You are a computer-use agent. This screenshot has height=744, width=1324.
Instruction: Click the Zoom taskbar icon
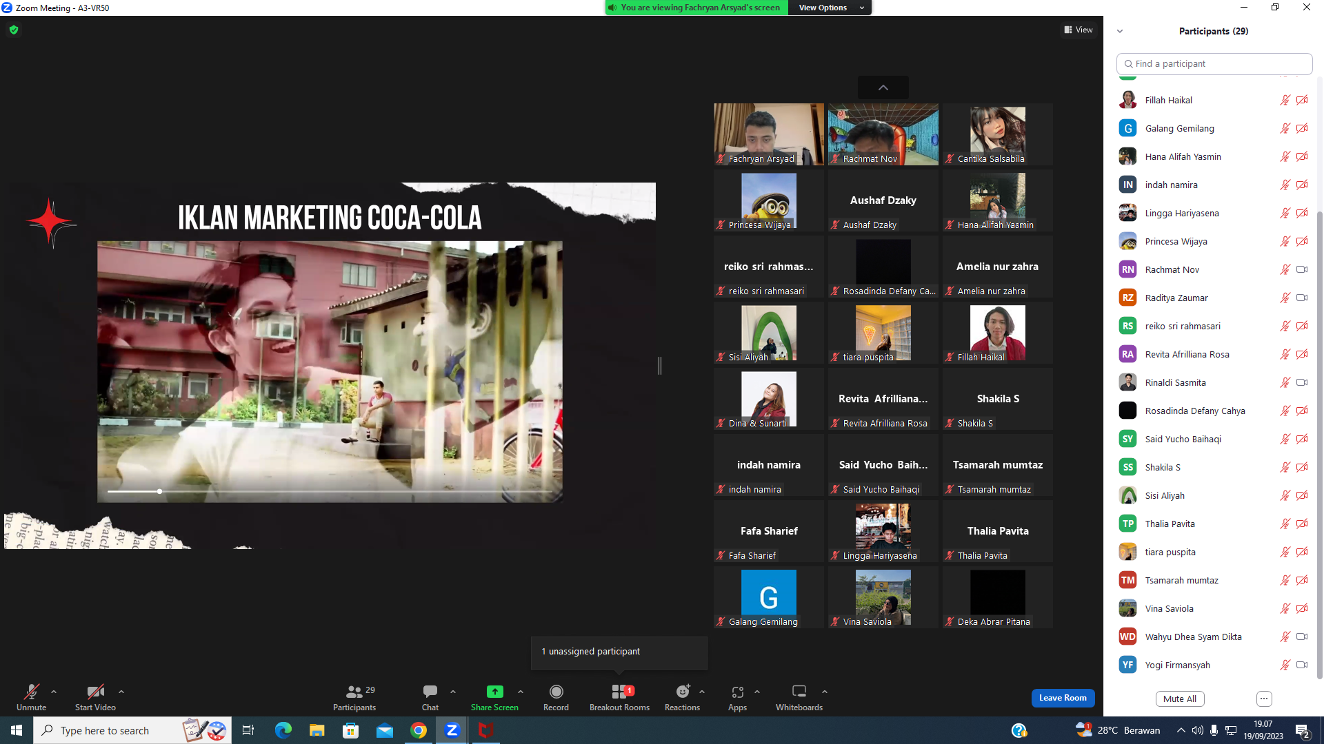tap(452, 730)
